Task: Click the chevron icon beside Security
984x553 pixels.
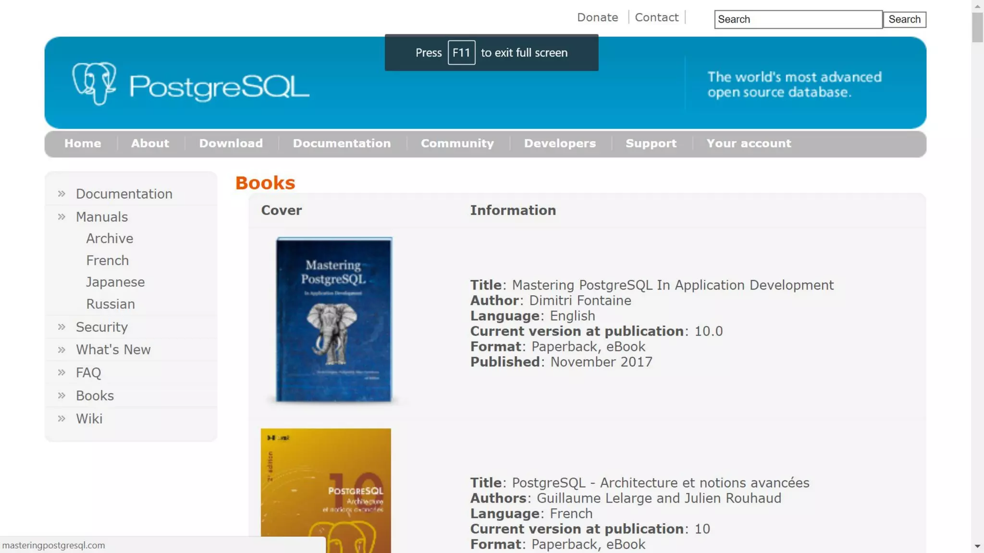Action: [x=61, y=327]
